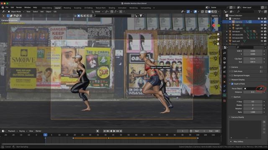The image size is (268, 150).
Task: Open the viewport Options dropdown
Action: click(x=216, y=16)
